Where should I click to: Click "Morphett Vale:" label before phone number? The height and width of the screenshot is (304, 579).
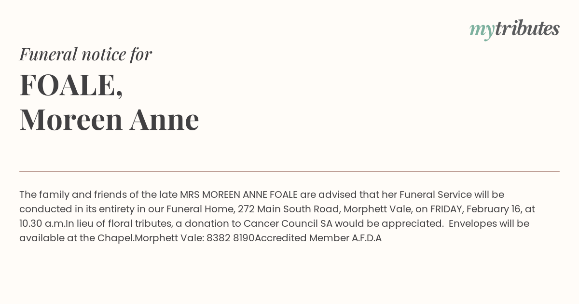coord(169,238)
